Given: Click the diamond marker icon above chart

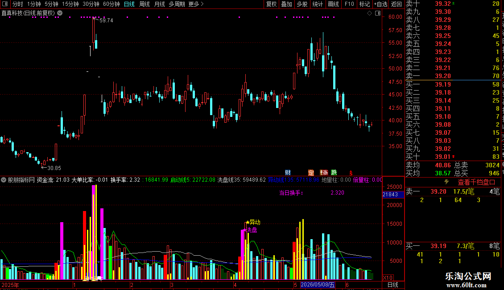Looking at the screenshot, I should point(370,13).
